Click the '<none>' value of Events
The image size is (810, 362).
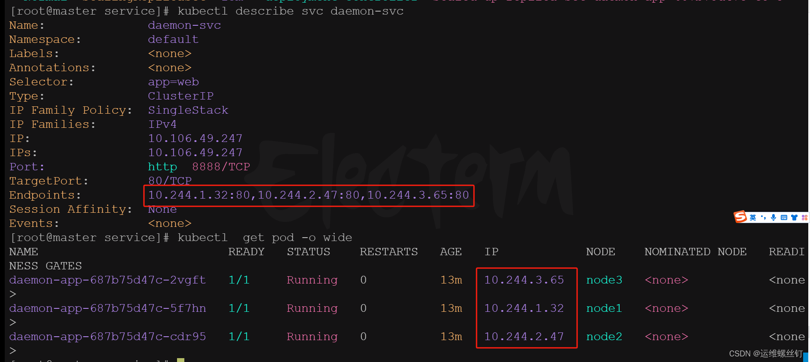[170, 223]
